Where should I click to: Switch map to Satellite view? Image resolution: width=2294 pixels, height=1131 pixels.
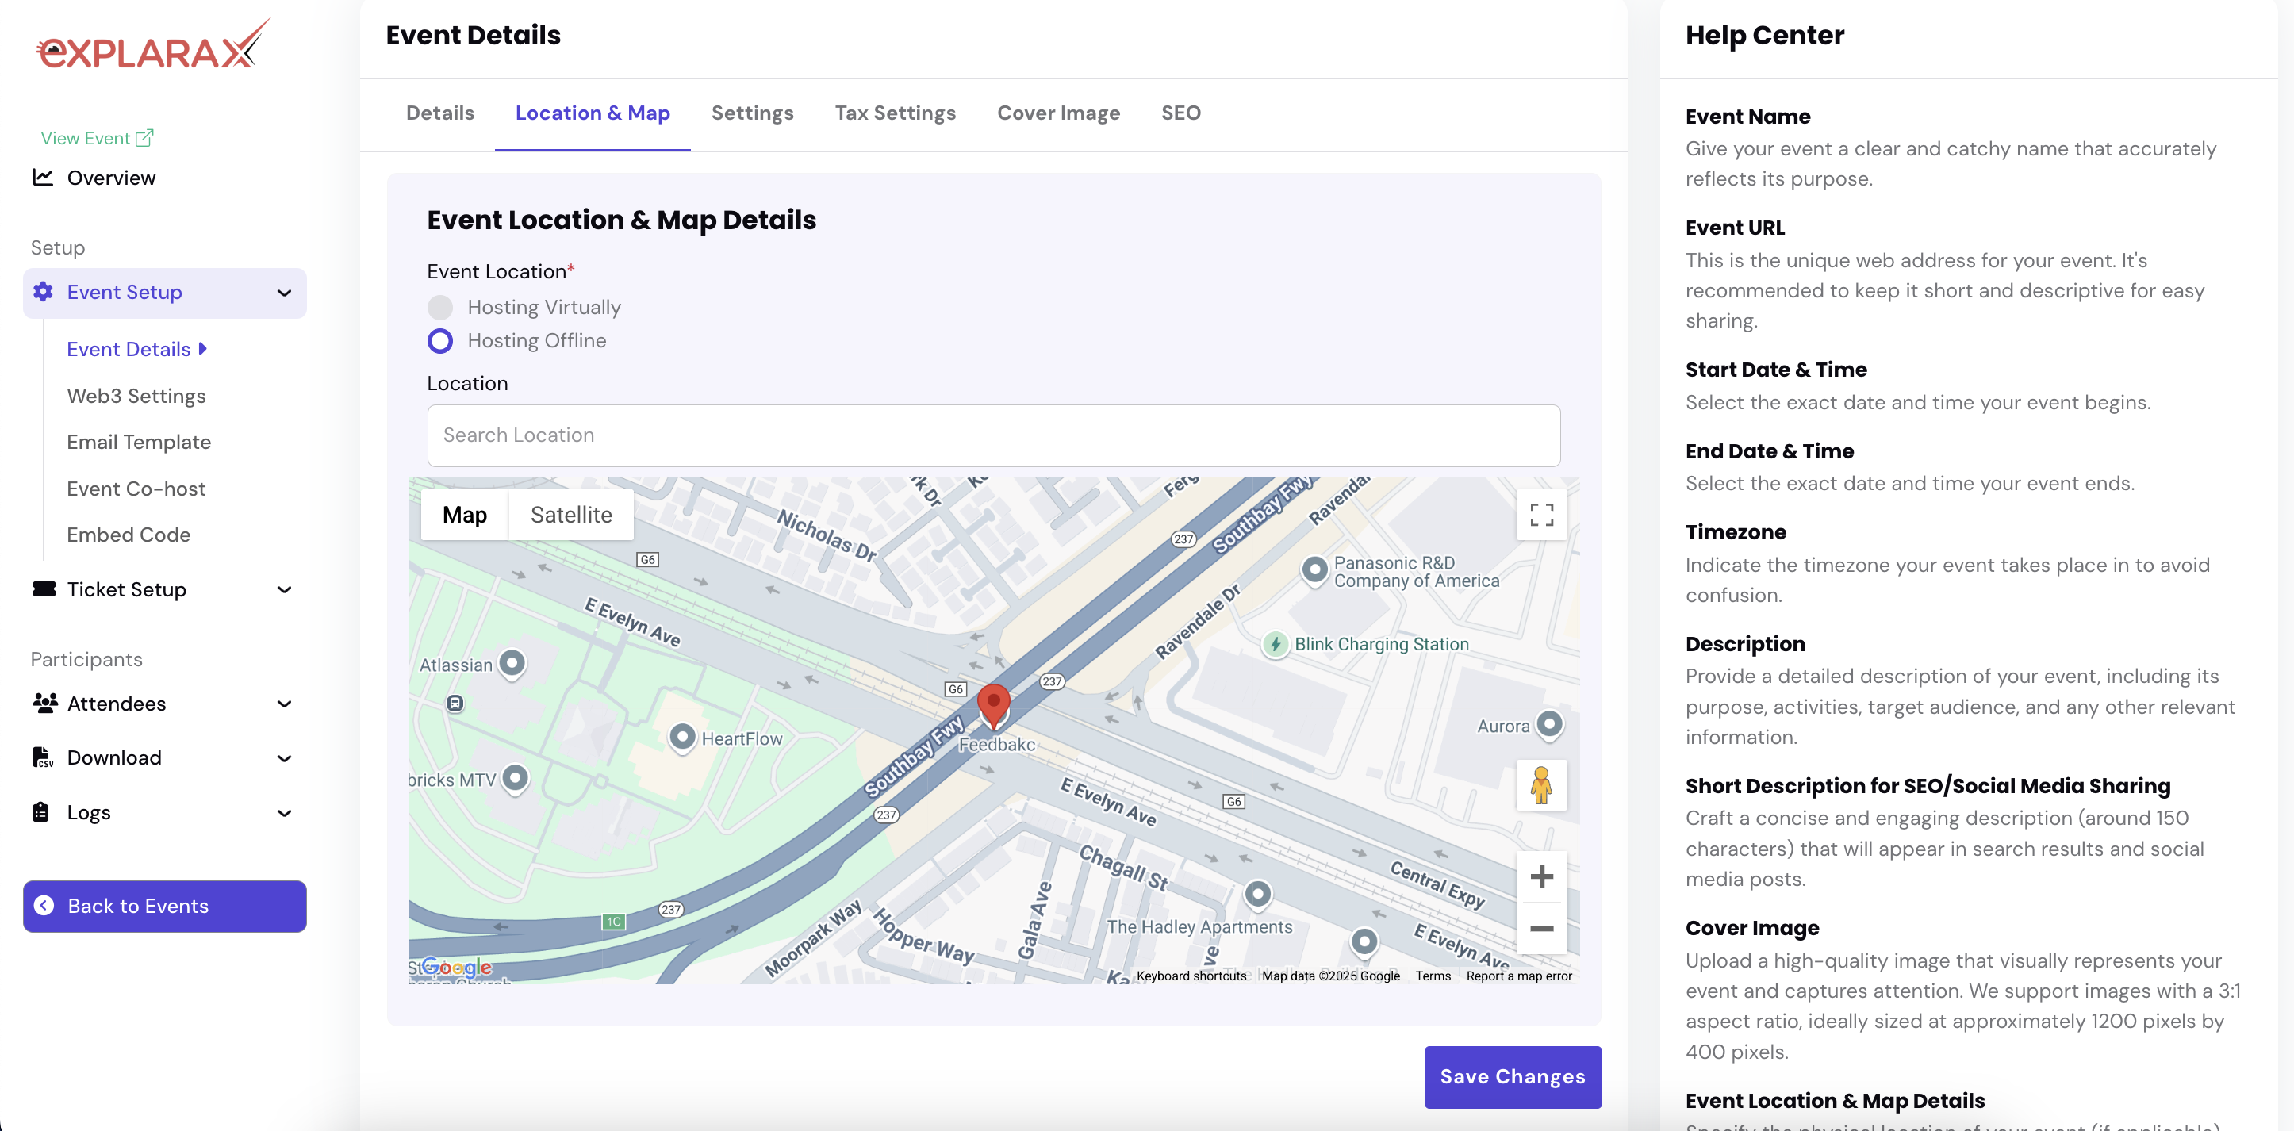click(571, 515)
